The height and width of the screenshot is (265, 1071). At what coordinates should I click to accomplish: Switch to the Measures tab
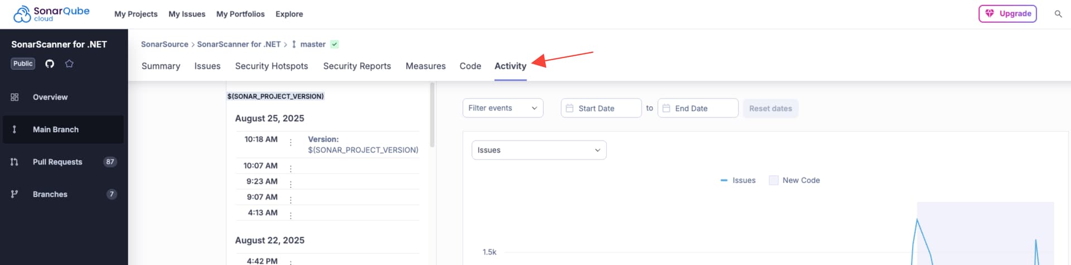[426, 66]
